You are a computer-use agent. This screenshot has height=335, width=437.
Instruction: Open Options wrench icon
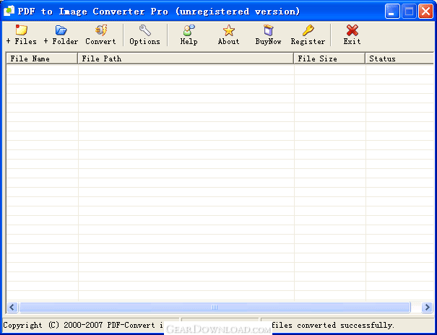(x=145, y=30)
